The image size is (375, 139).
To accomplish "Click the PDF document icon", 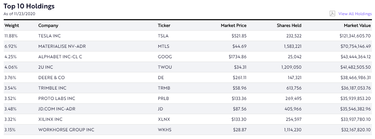I will click(x=332, y=14).
